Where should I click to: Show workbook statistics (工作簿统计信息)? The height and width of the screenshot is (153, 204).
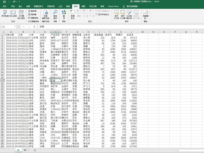21,14
